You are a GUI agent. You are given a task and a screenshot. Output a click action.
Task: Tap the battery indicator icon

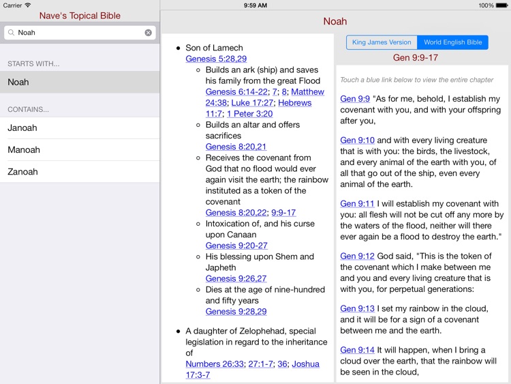[x=502, y=5]
